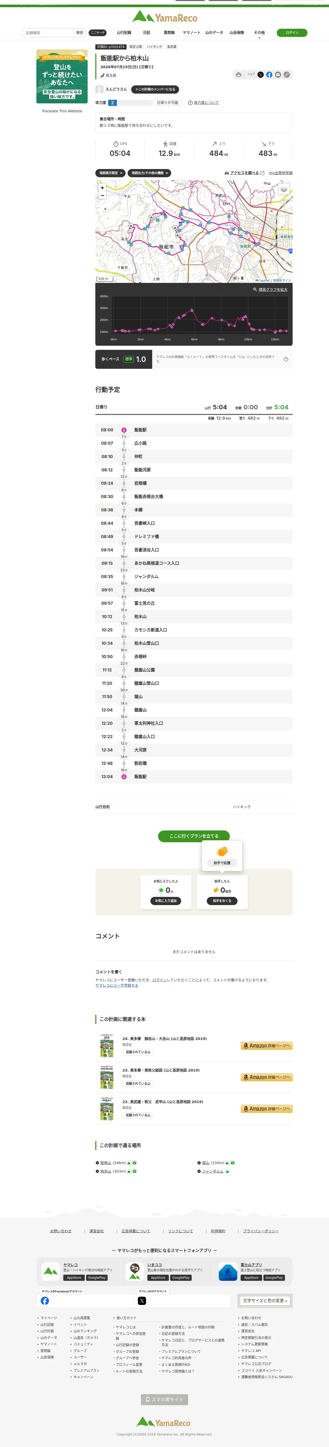This screenshot has width=329, height=1447.
Task: Open 地図表示設定 dropdown
Action: click(x=111, y=173)
